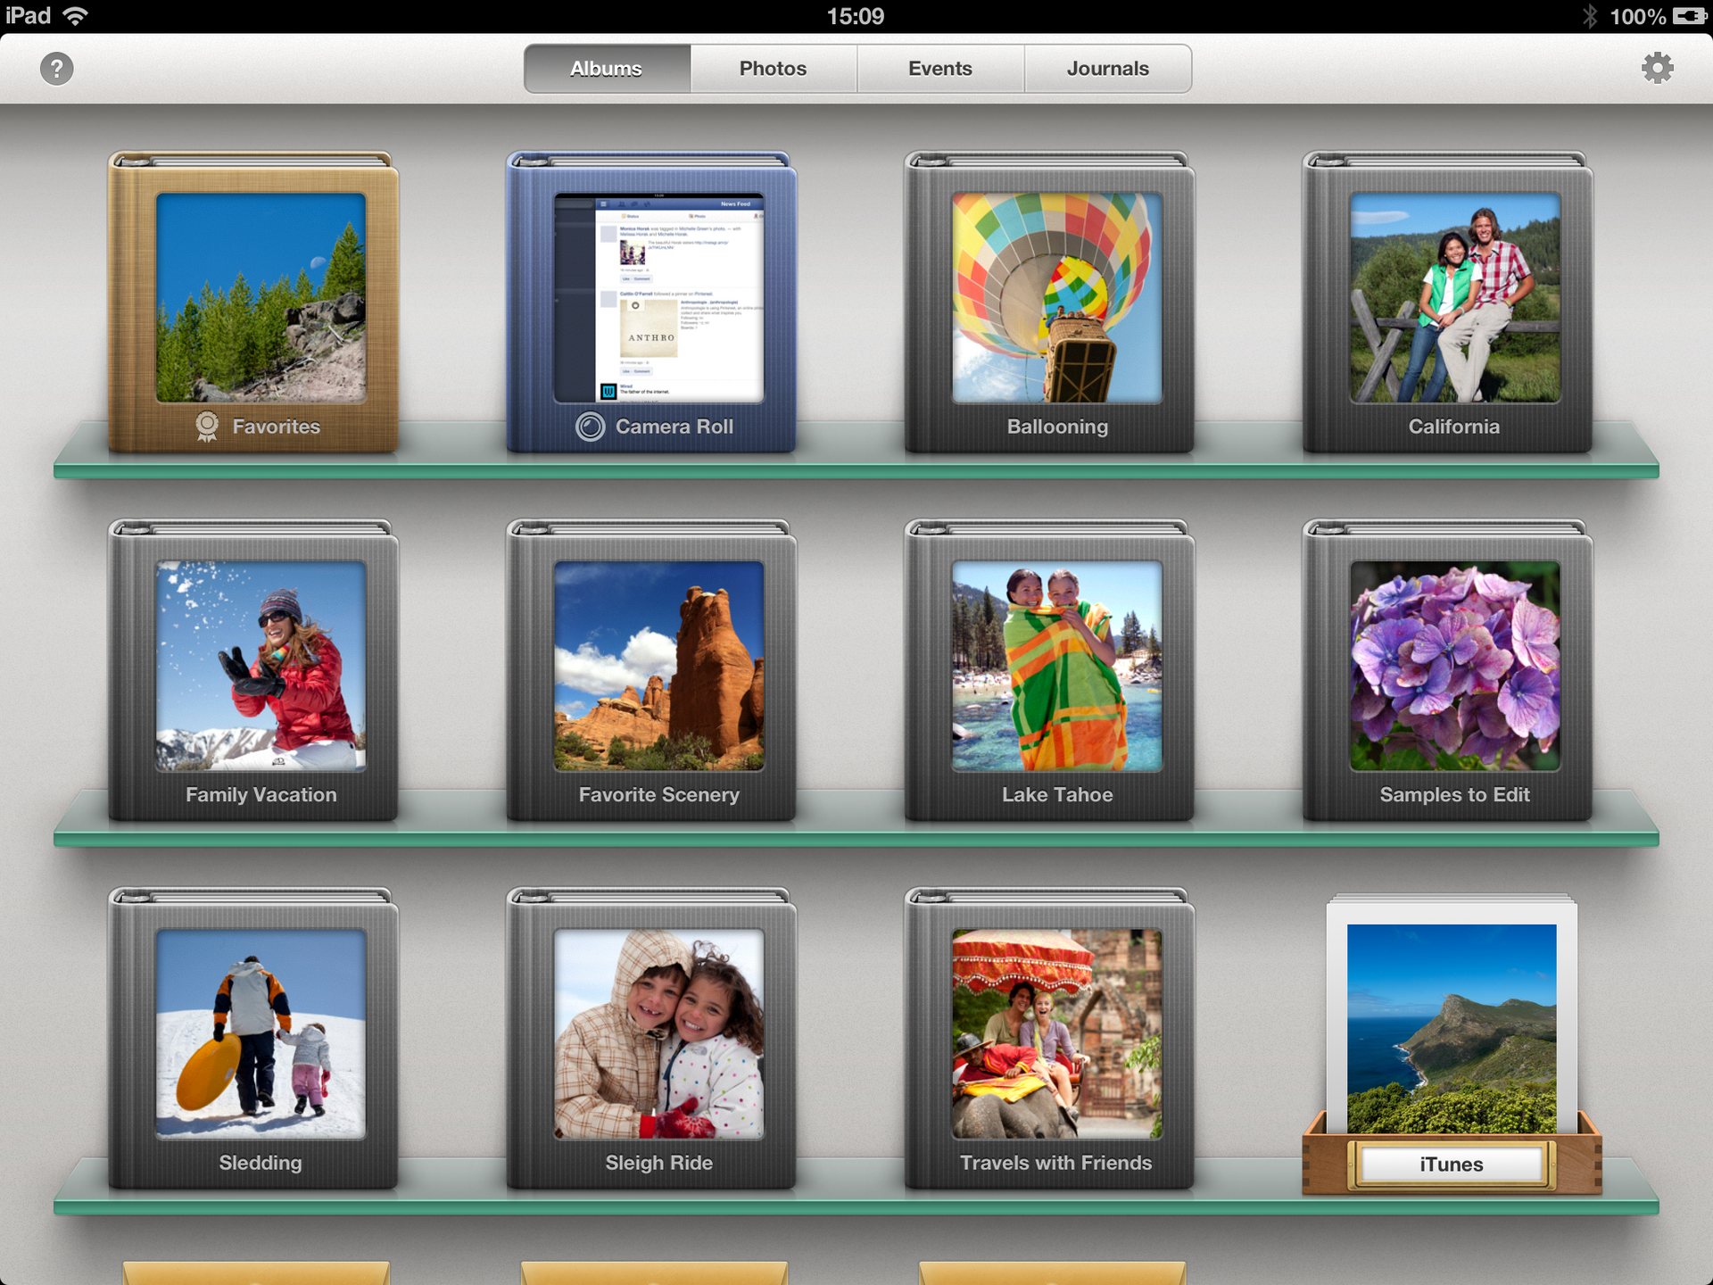
Task: Select the Albums tab
Action: point(606,68)
